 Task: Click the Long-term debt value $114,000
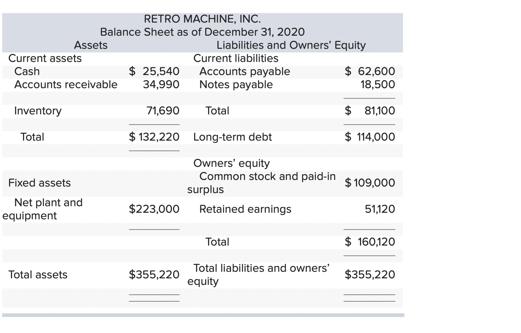pos(370,137)
